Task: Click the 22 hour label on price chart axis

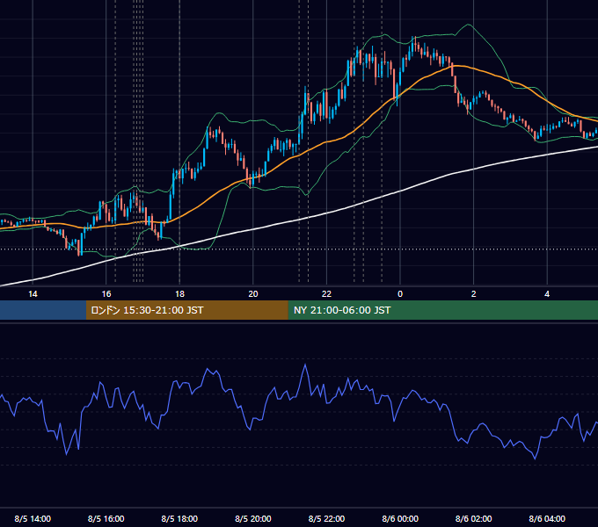Action: tap(326, 294)
